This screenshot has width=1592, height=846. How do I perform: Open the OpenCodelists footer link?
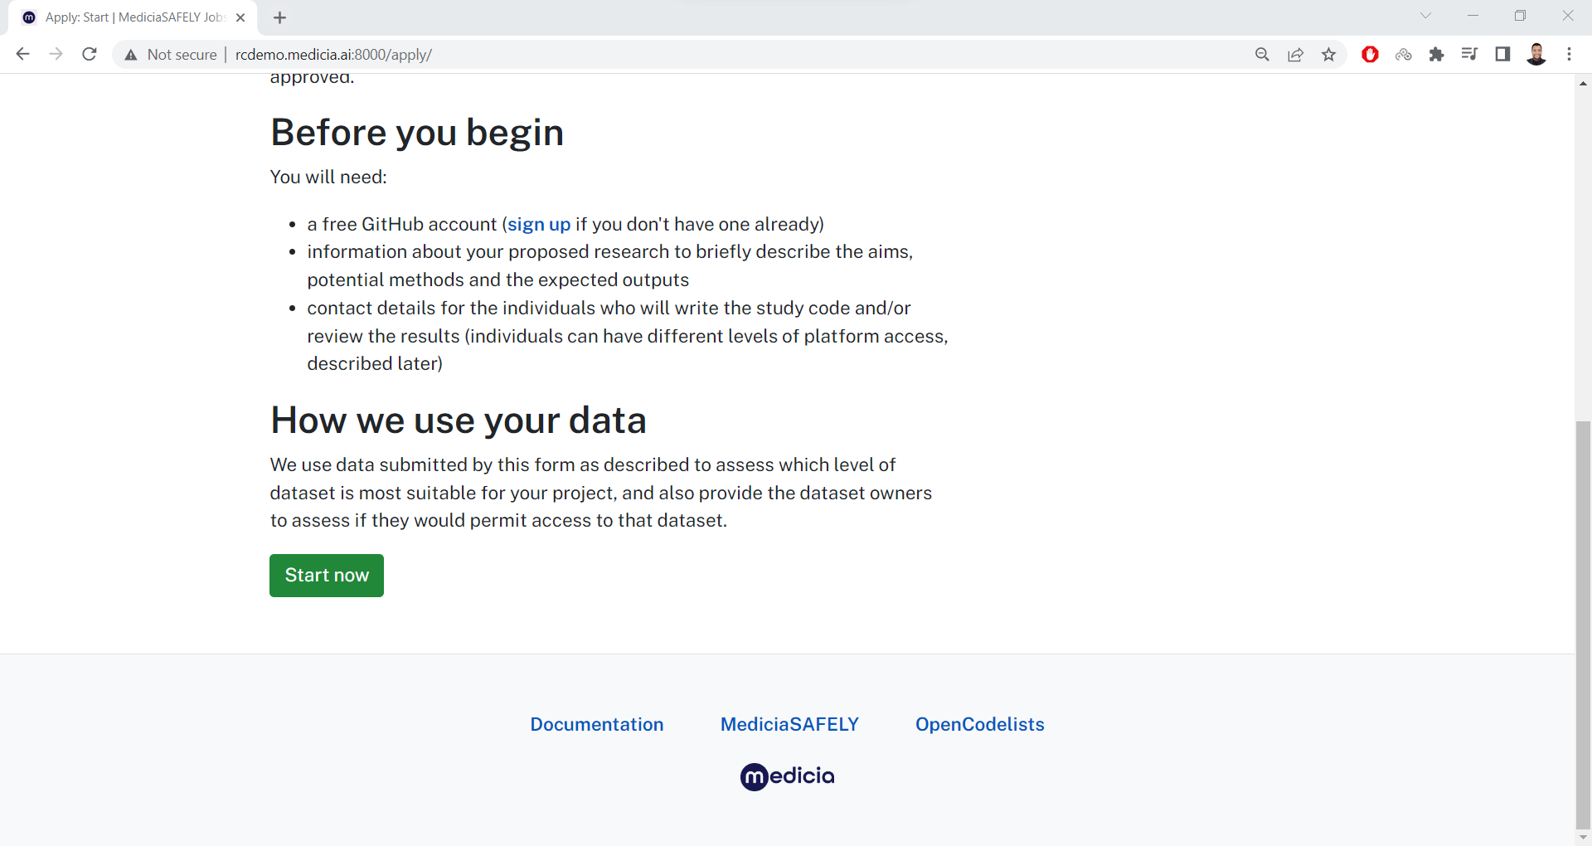[x=979, y=725]
